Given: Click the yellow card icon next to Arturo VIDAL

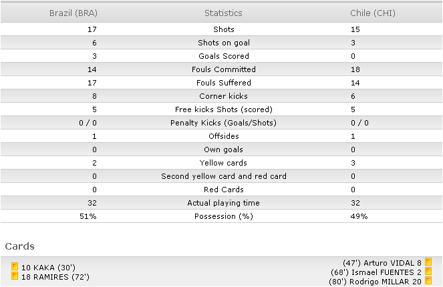Looking at the screenshot, I should pyautogui.click(x=428, y=262).
